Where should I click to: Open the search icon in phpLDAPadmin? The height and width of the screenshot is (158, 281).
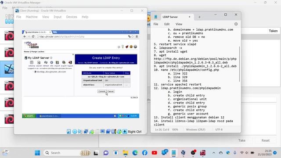click(39, 62)
